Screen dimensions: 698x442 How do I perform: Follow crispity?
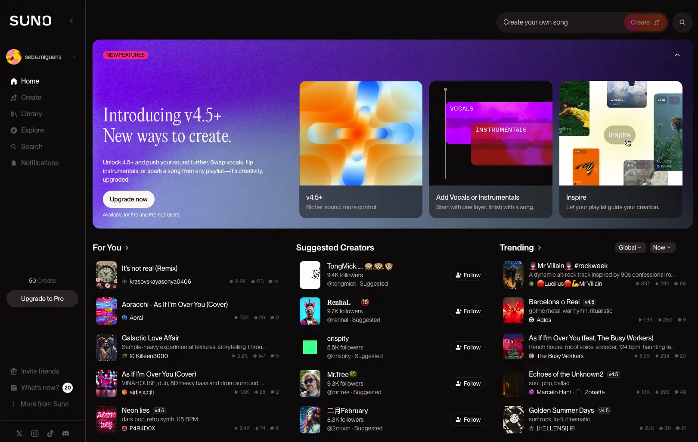[468, 347]
